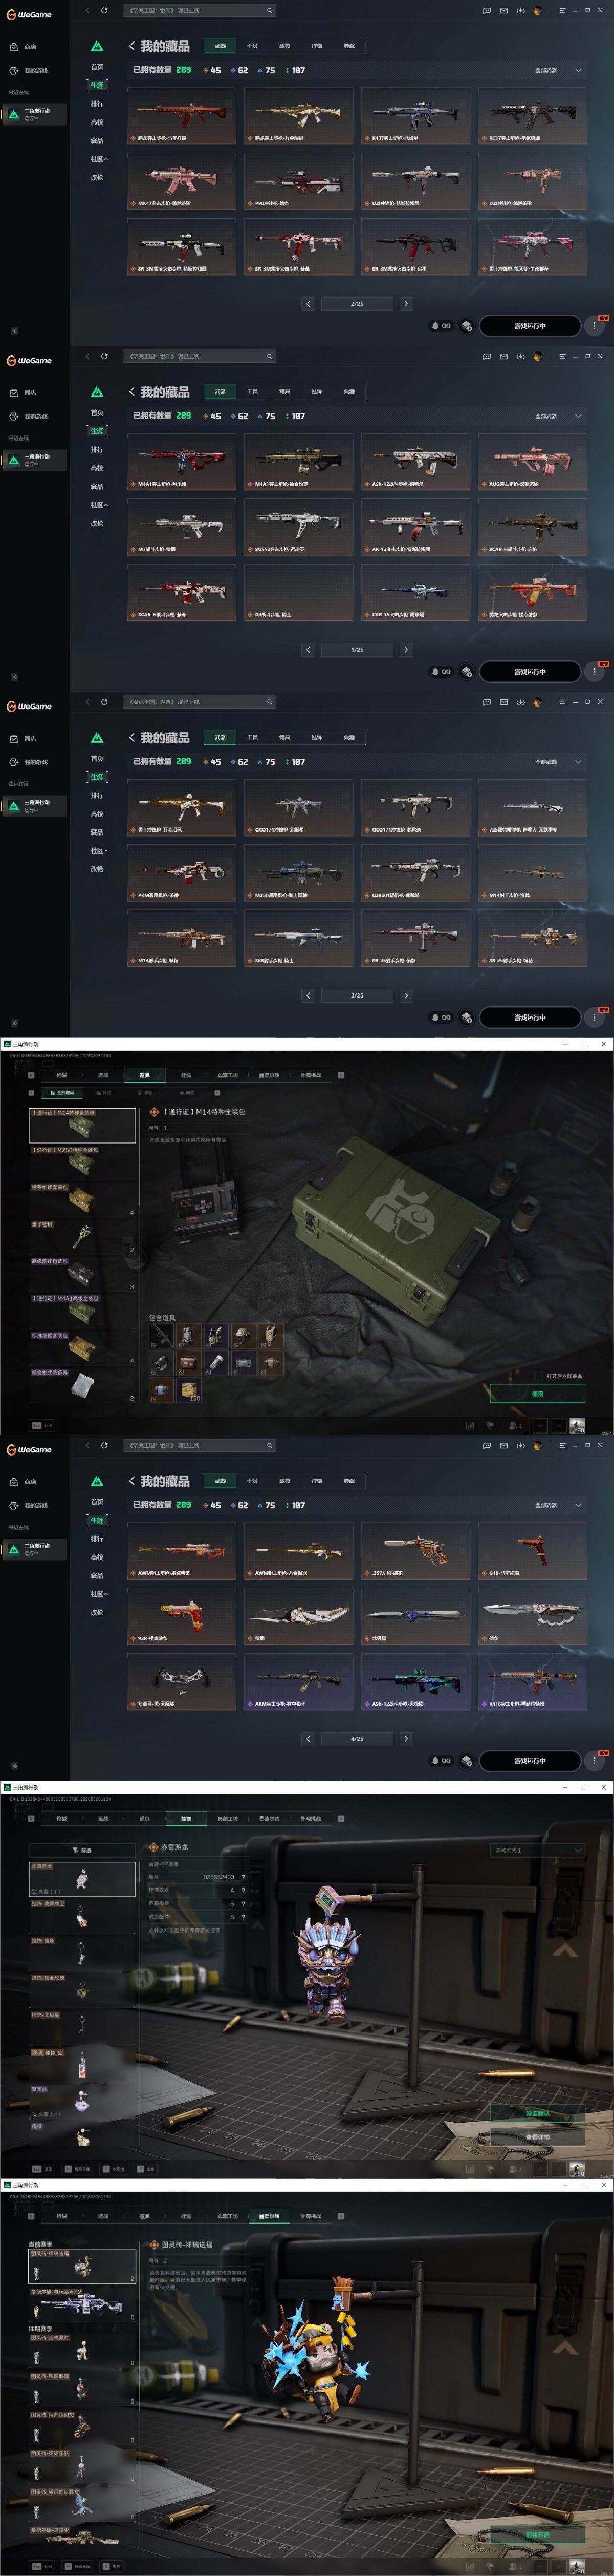Image resolution: width=614 pixels, height=2576 pixels.
Task: Switch to the 干员 tab on page 2/25
Action: 252,45
